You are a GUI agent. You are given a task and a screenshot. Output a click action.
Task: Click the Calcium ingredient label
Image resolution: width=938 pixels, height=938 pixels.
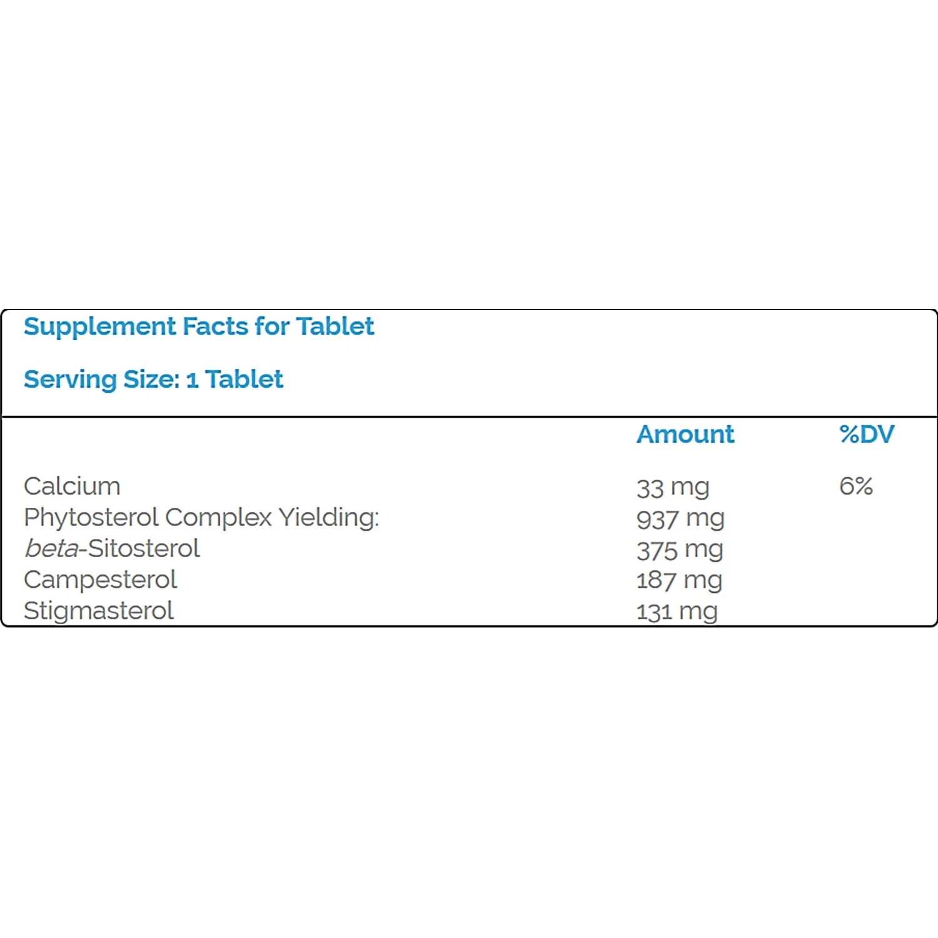tap(72, 487)
